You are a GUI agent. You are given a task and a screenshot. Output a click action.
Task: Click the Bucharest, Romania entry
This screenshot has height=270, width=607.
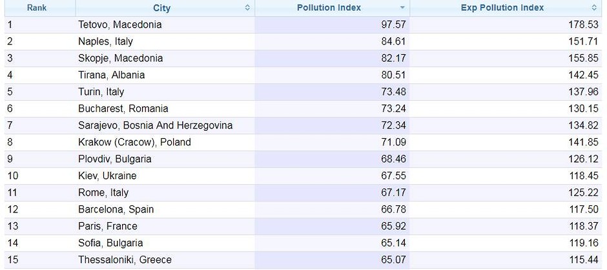click(123, 109)
